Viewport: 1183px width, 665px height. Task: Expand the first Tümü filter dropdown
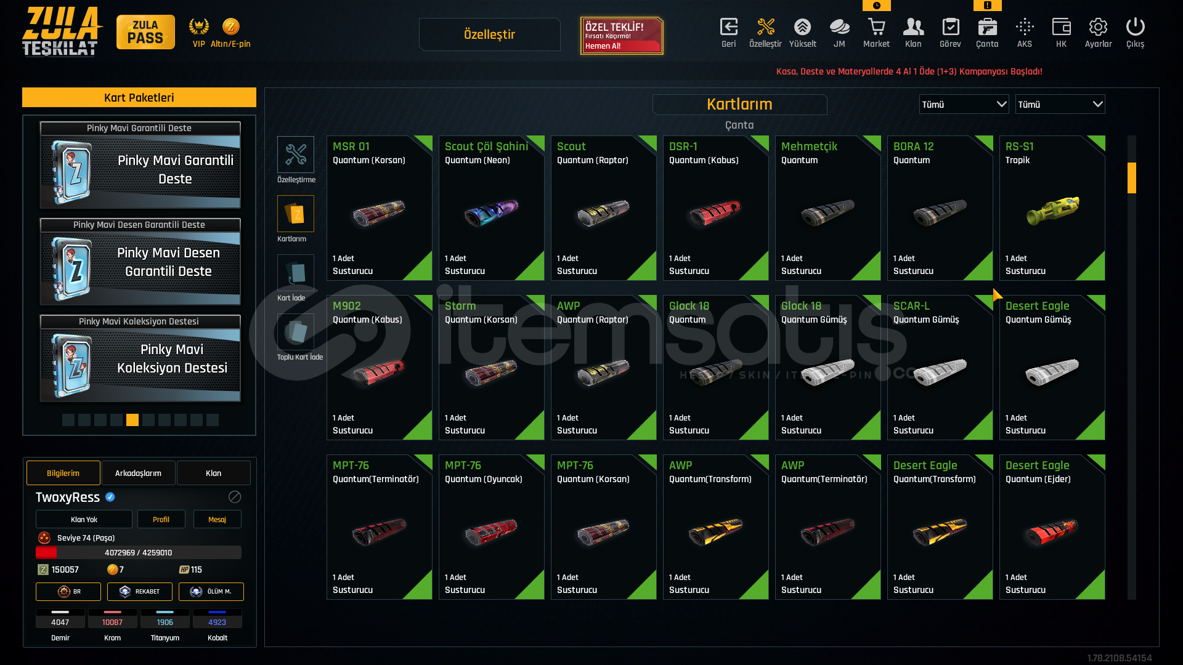point(964,104)
